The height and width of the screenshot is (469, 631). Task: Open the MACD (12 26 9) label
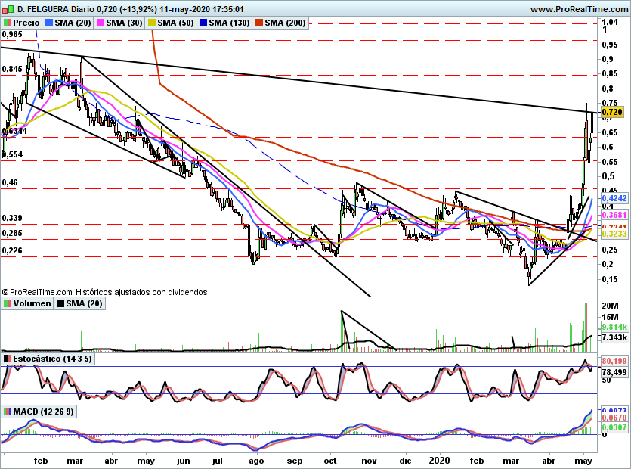pyautogui.click(x=44, y=412)
